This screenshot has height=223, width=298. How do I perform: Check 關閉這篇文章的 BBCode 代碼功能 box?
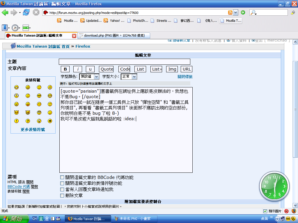tap(62, 177)
